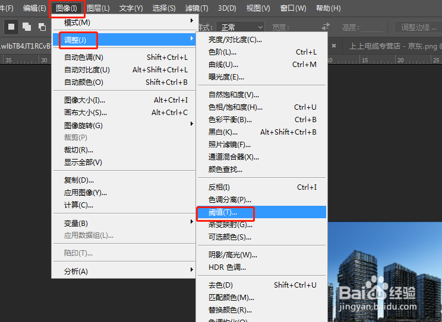Choose 调整(J) in the Image menu
This screenshot has width=442, height=322.
tap(124, 40)
